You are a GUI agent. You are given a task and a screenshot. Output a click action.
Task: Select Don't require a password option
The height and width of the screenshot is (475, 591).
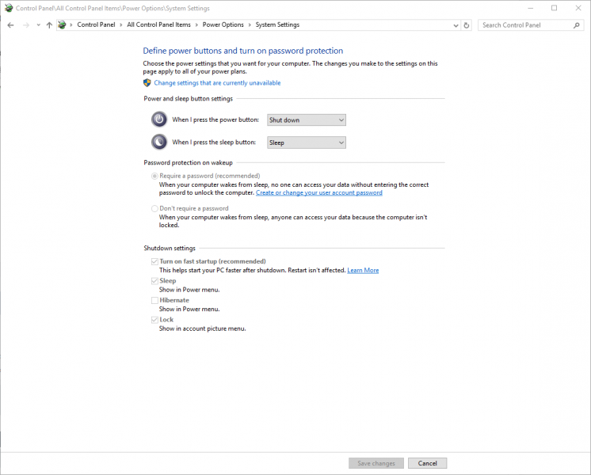click(x=154, y=208)
